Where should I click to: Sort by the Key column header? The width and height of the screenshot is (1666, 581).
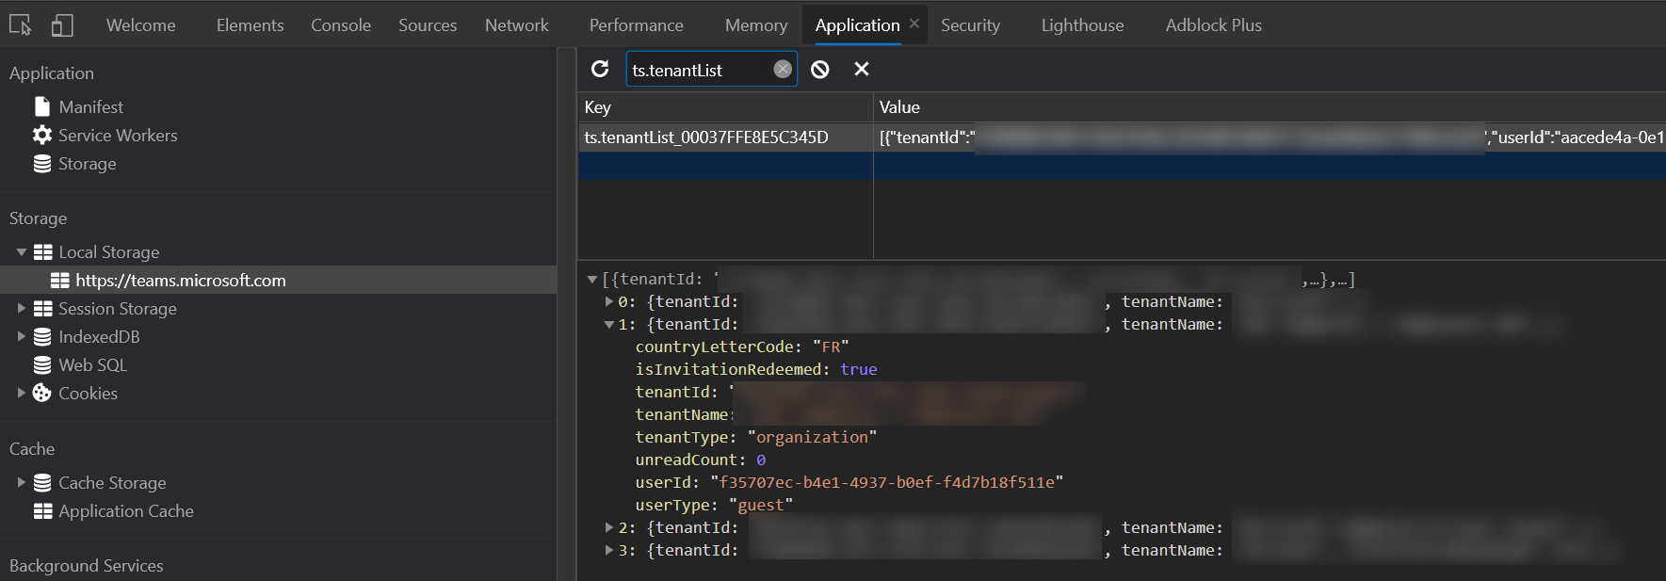[725, 107]
